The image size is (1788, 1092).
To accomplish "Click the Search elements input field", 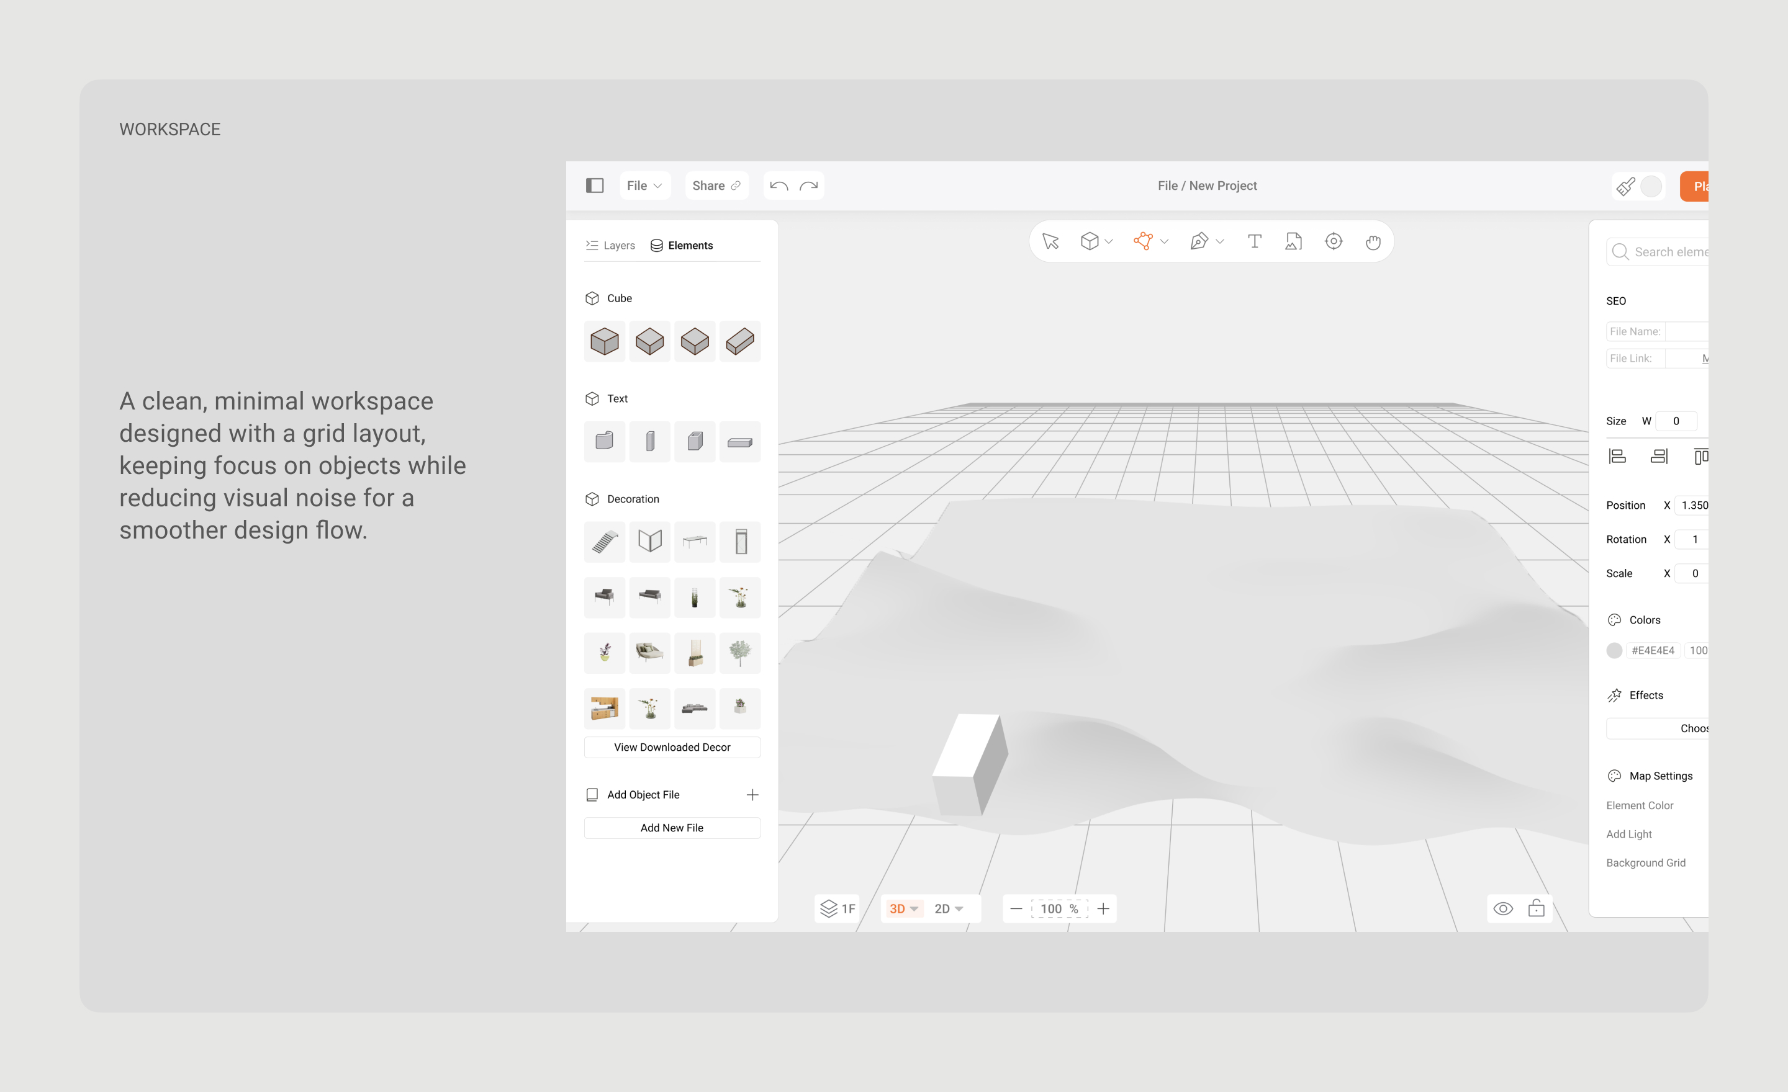I will (x=1669, y=252).
